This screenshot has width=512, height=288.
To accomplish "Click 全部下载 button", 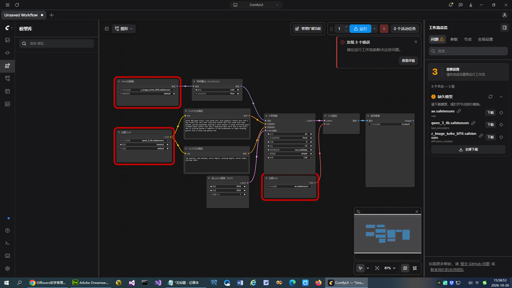I will [468, 150].
